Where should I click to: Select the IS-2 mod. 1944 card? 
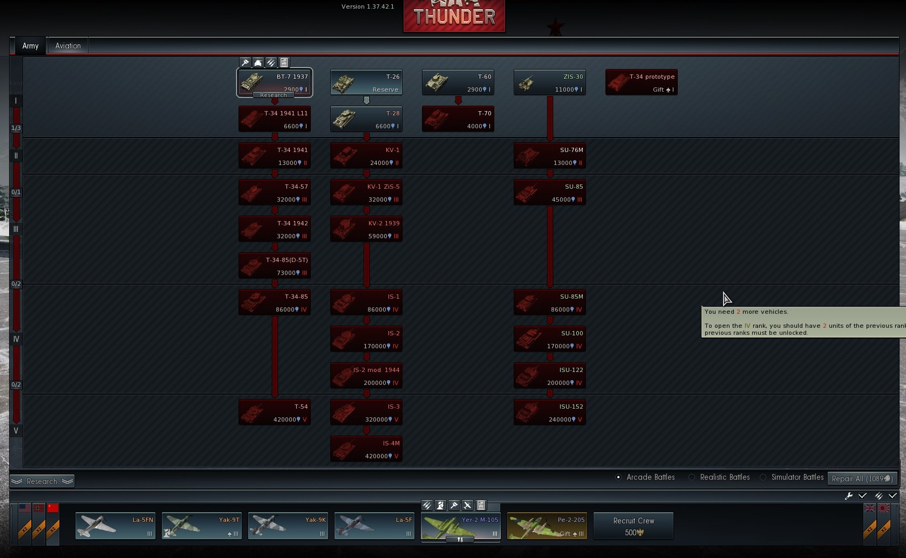point(366,376)
